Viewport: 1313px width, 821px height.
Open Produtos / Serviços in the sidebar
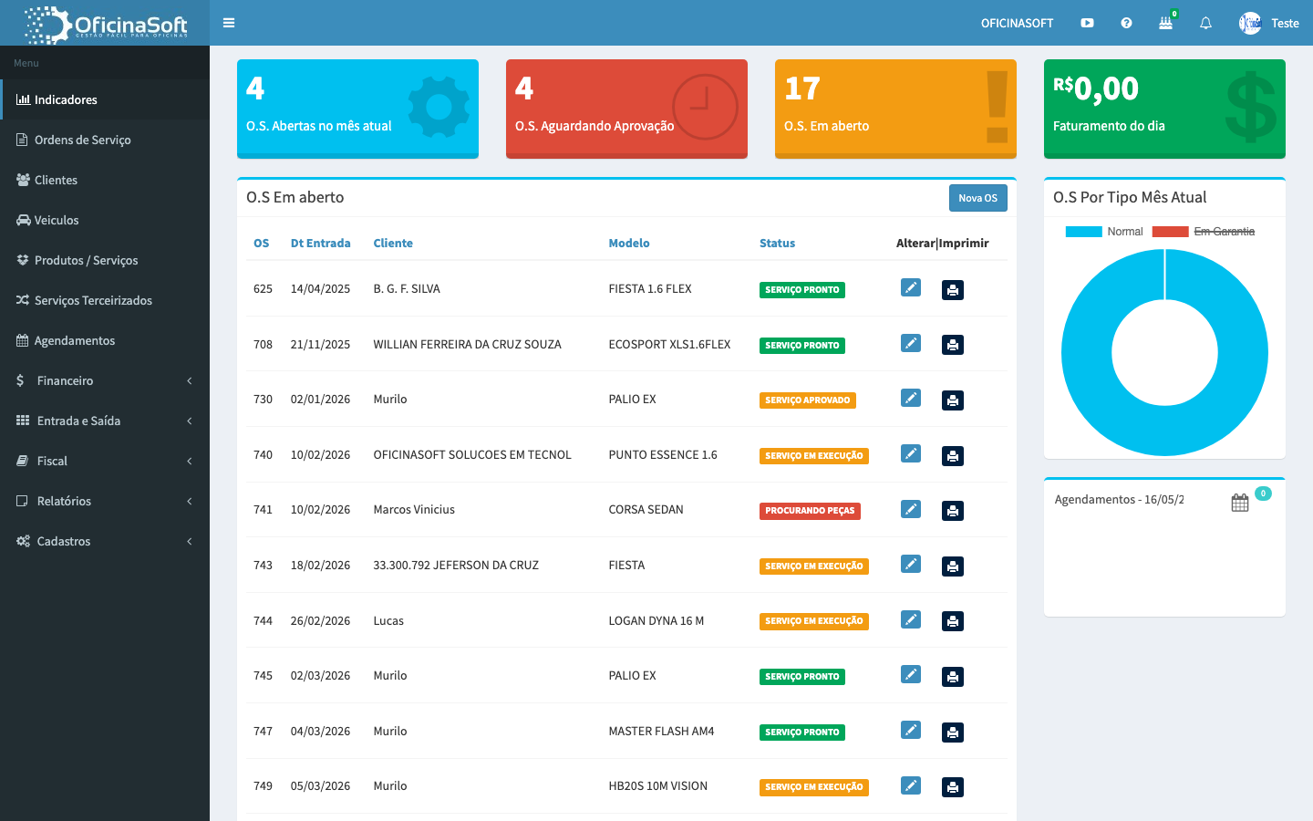105,260
